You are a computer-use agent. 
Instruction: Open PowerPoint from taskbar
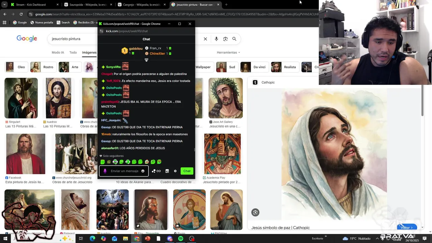(147, 239)
